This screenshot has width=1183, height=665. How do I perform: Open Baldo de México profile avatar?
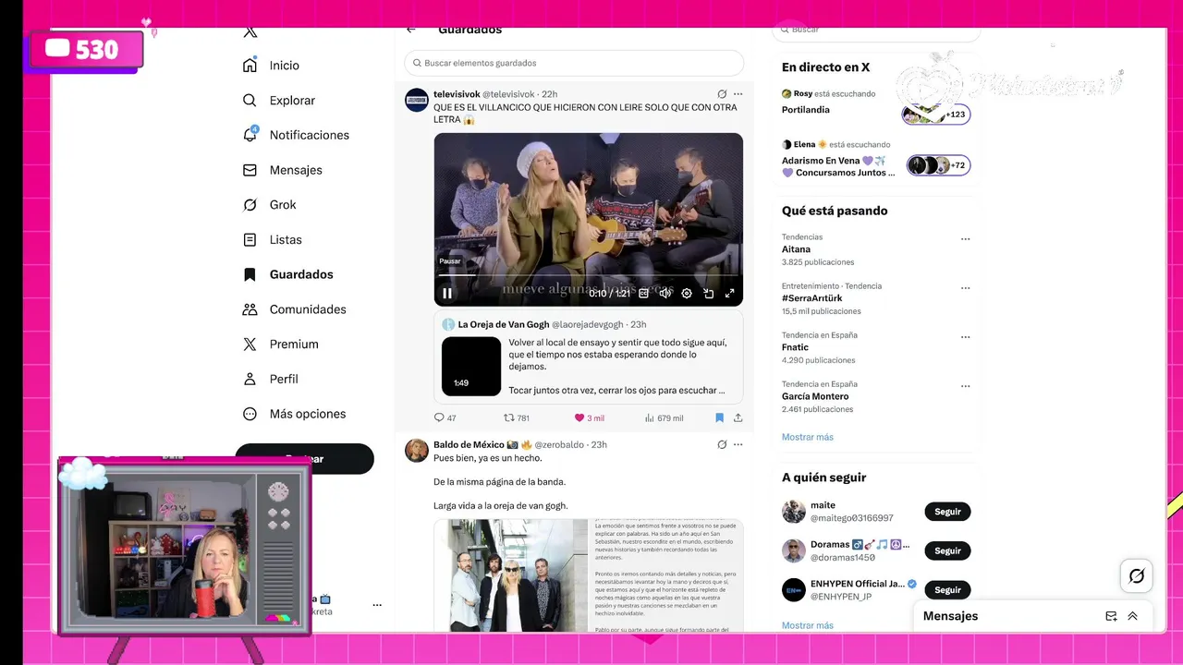(417, 450)
